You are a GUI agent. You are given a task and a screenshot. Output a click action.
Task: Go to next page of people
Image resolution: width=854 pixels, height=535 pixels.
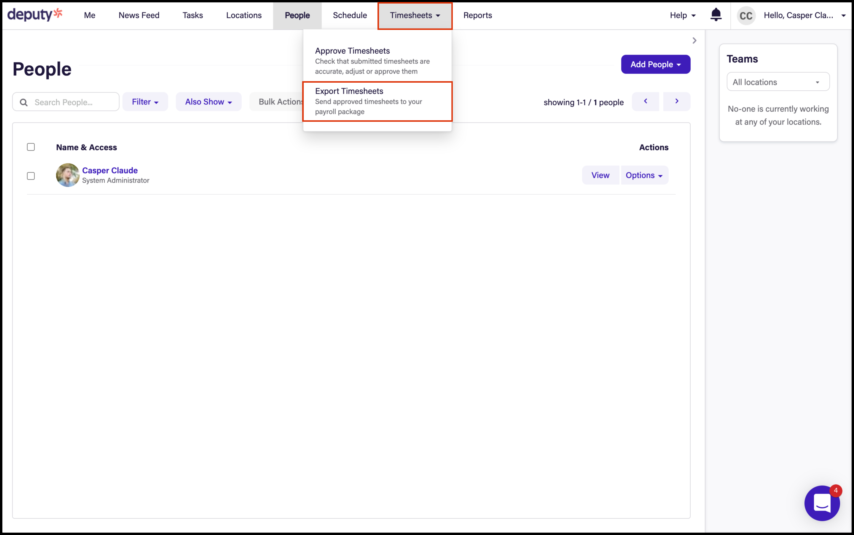coord(677,102)
